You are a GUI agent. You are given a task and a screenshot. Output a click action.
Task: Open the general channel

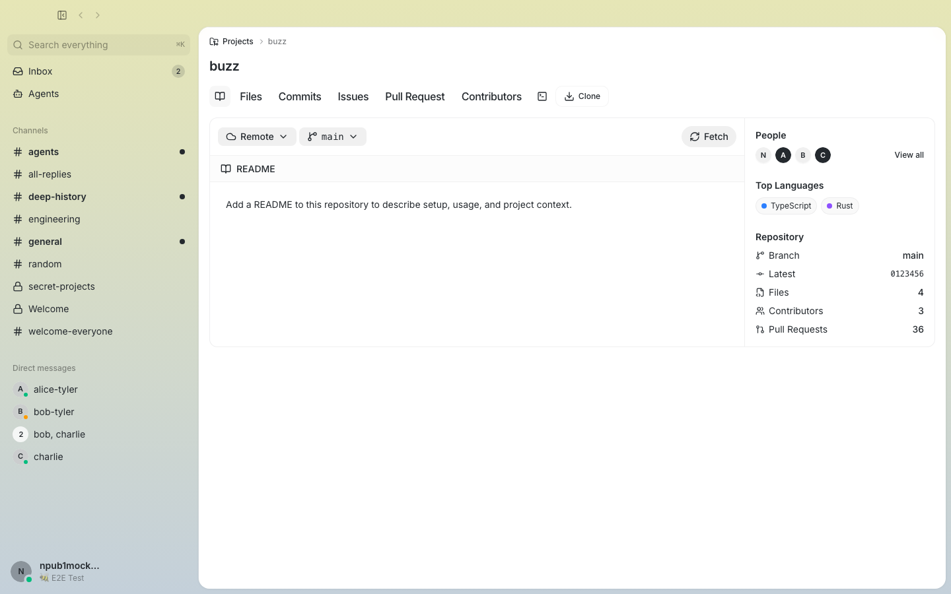coord(98,242)
